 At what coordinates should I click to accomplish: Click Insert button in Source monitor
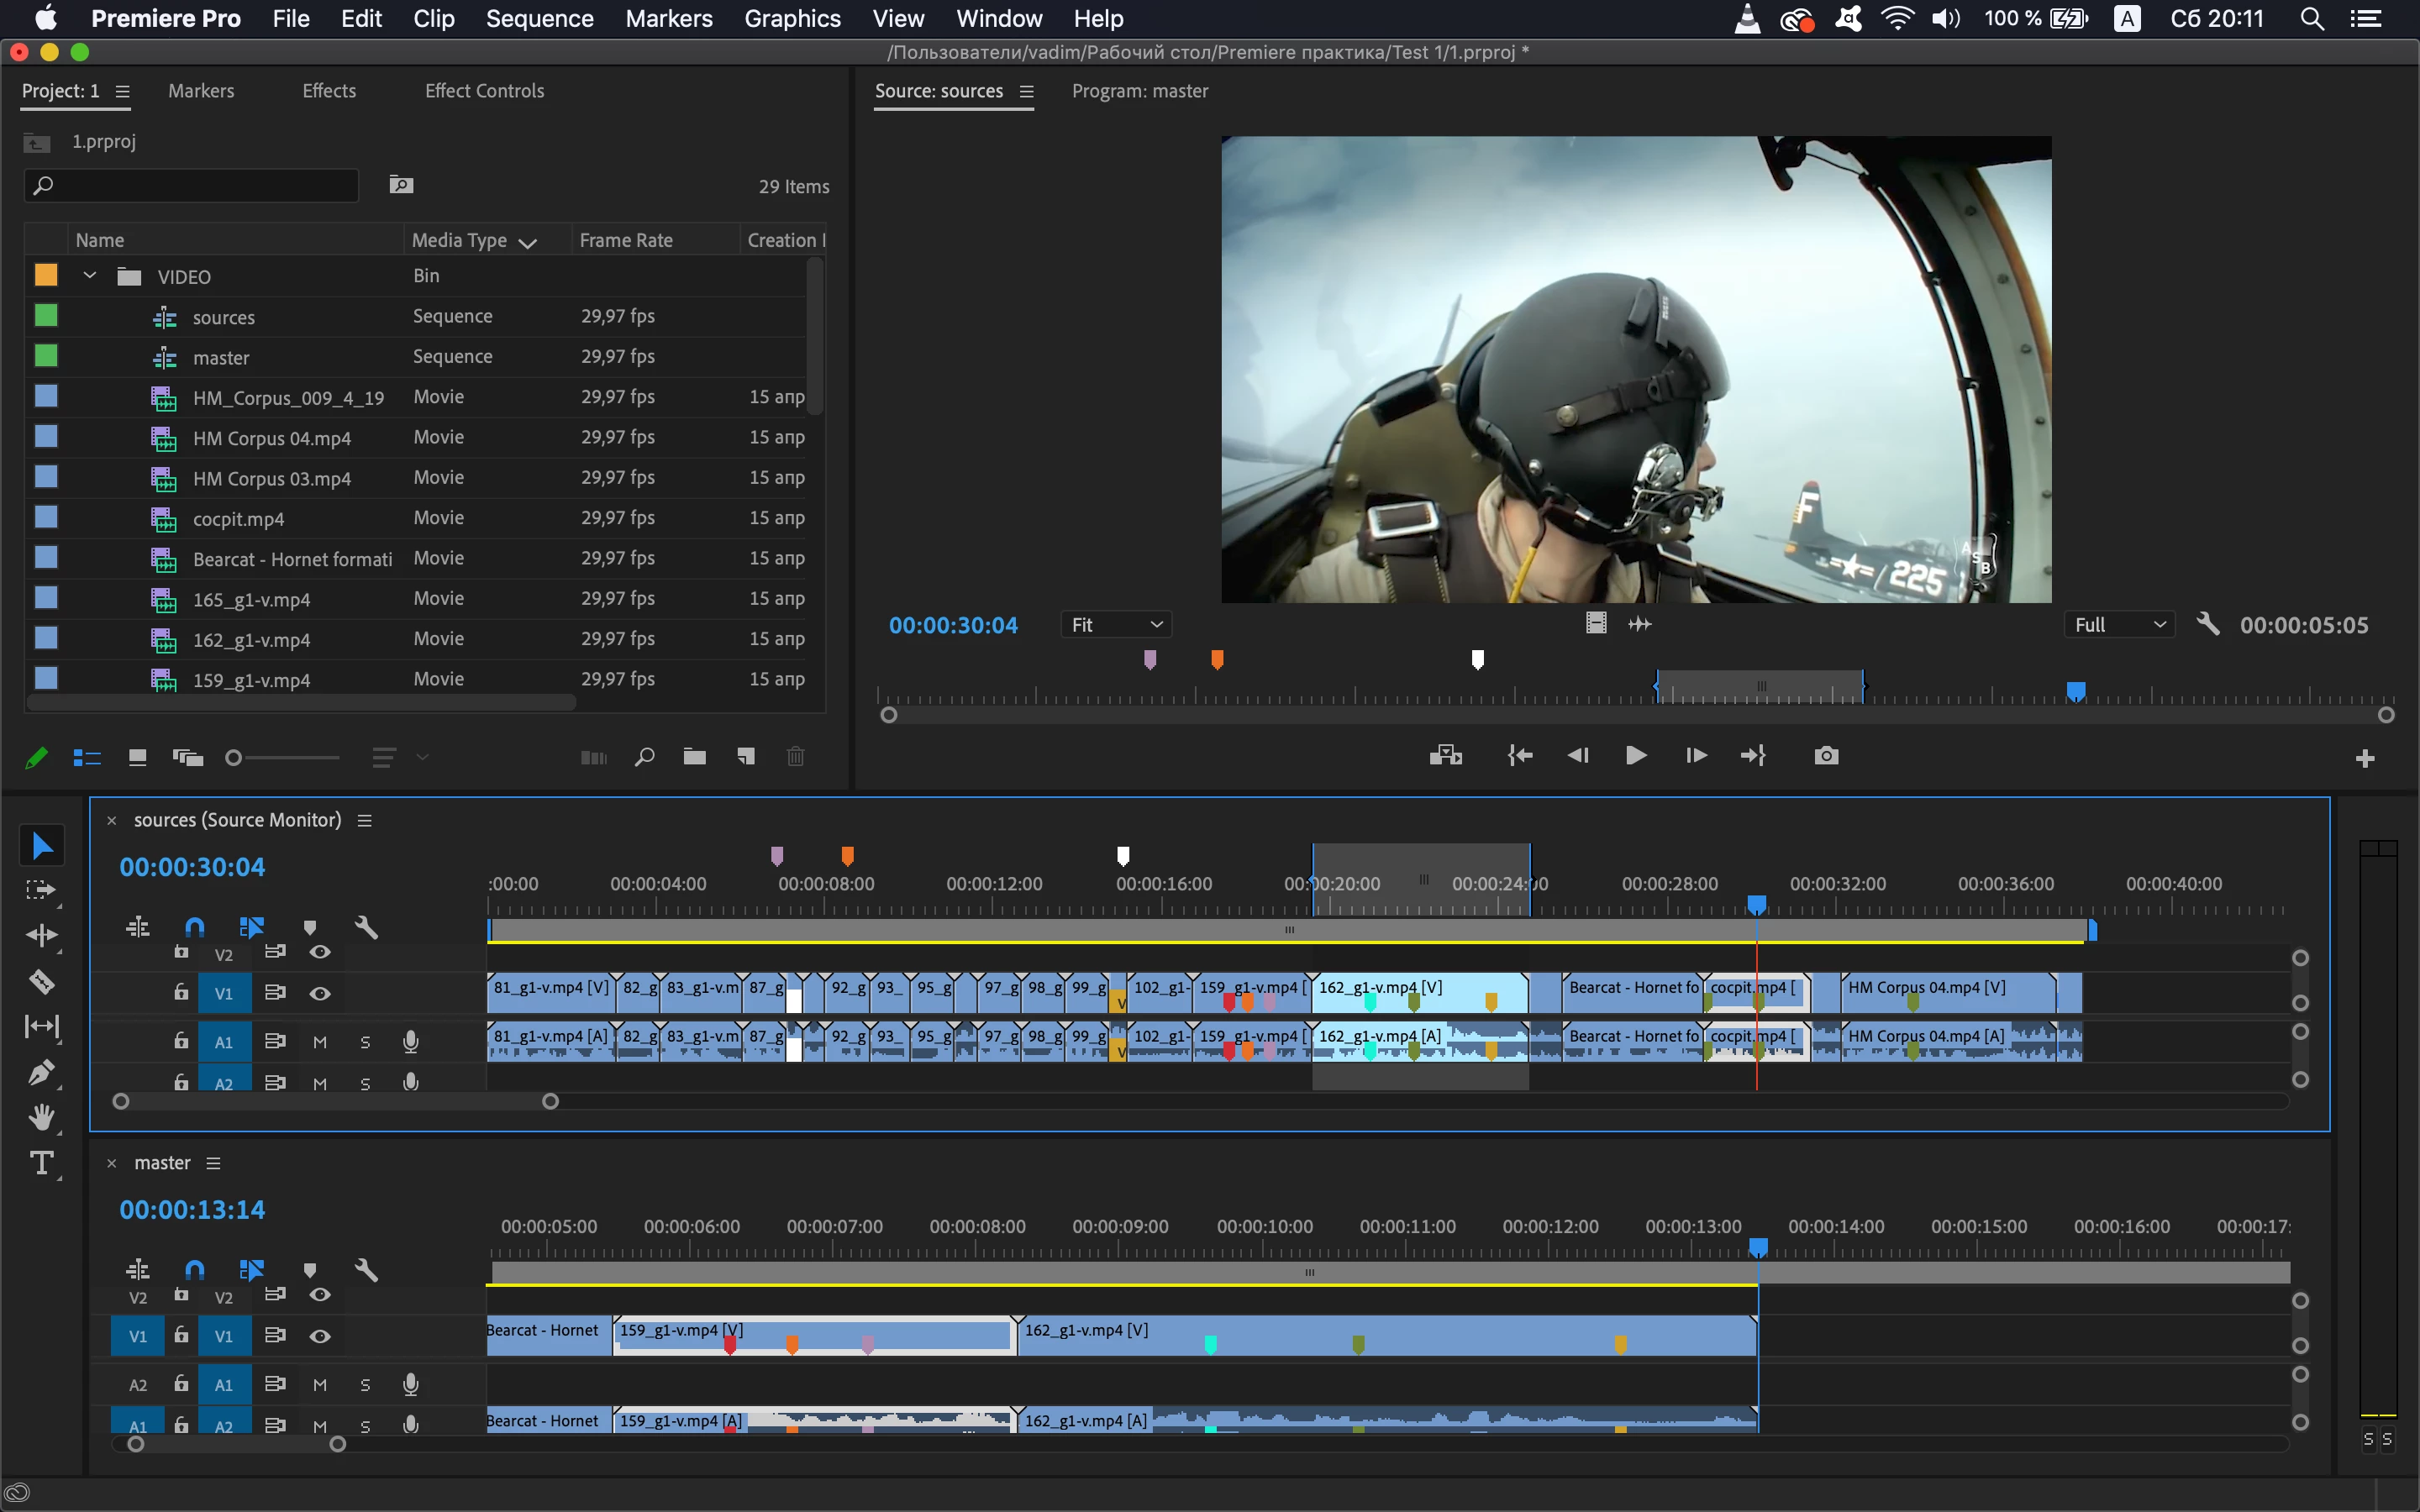1446,756
